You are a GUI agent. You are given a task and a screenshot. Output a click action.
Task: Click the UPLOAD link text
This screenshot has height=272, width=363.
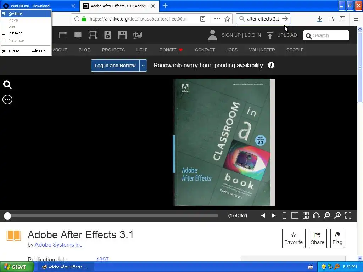tap(287, 35)
